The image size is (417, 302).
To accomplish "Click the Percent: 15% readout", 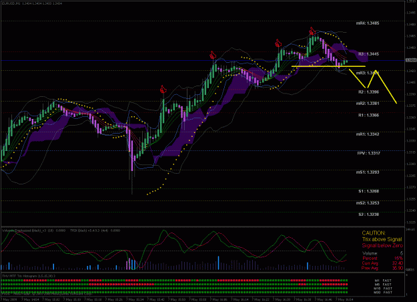I will pyautogui.click(x=382, y=258).
